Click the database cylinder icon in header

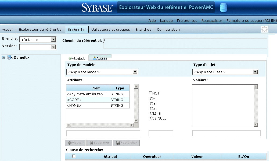coord(223,8)
